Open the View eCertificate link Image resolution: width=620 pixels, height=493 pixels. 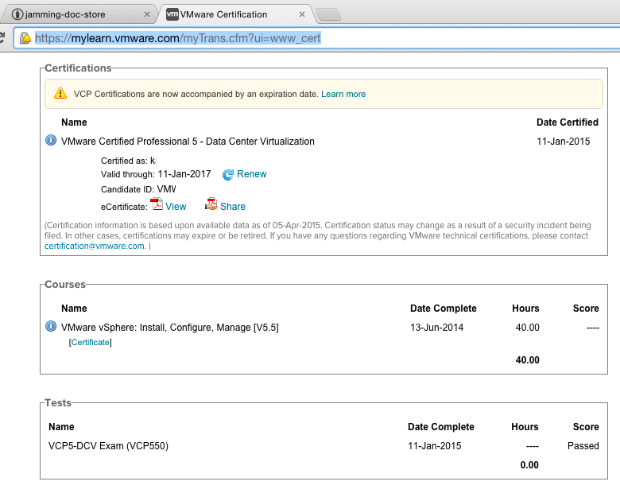click(x=176, y=207)
